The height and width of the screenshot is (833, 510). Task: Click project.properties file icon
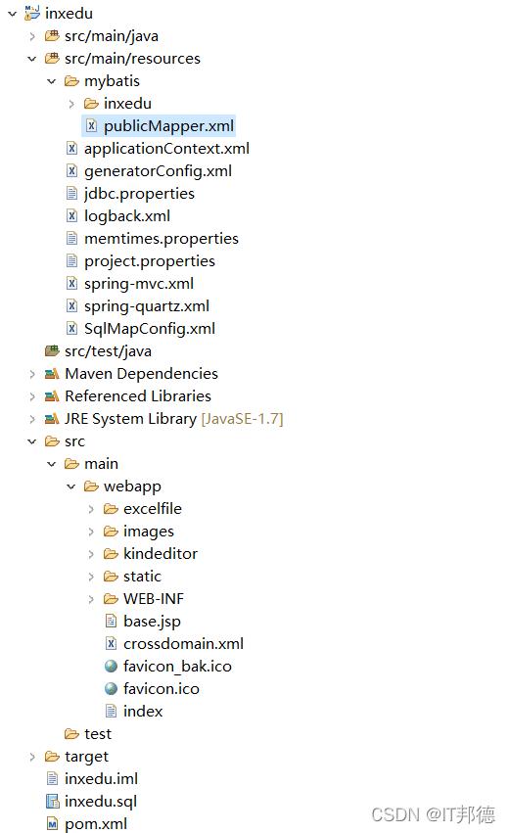click(71, 260)
